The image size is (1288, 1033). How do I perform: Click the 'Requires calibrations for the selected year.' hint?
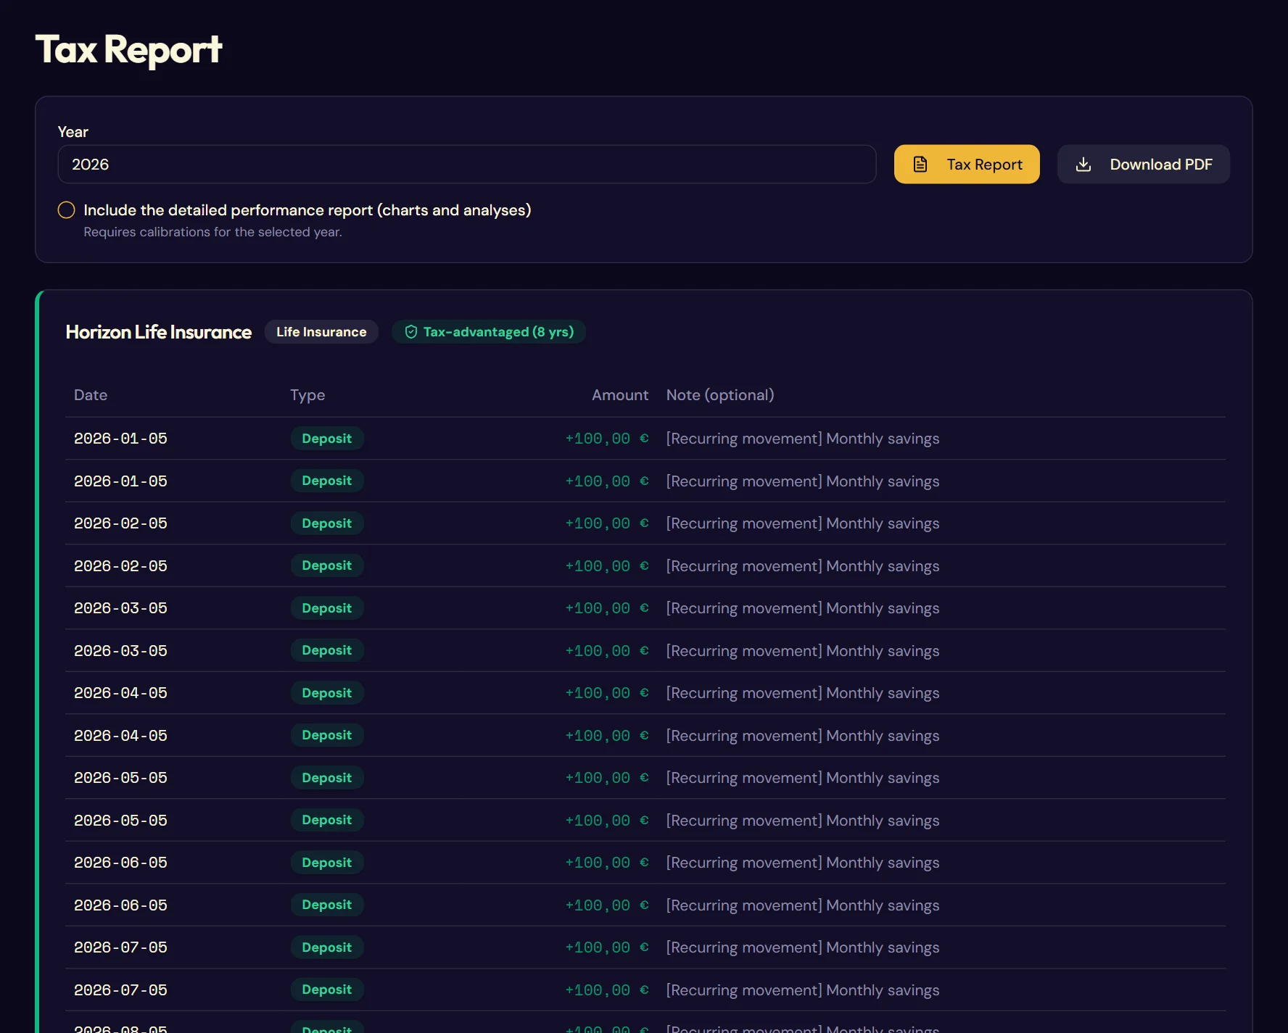click(x=212, y=232)
